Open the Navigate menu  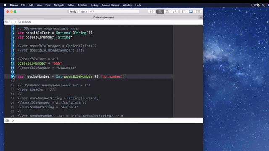point(59,5)
